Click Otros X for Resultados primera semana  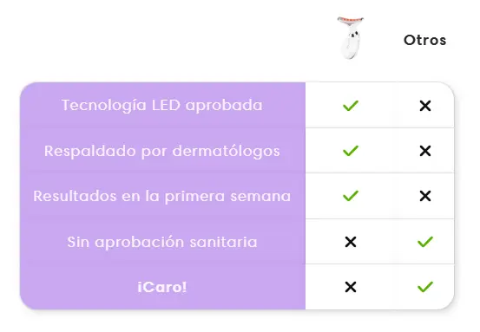(x=425, y=196)
